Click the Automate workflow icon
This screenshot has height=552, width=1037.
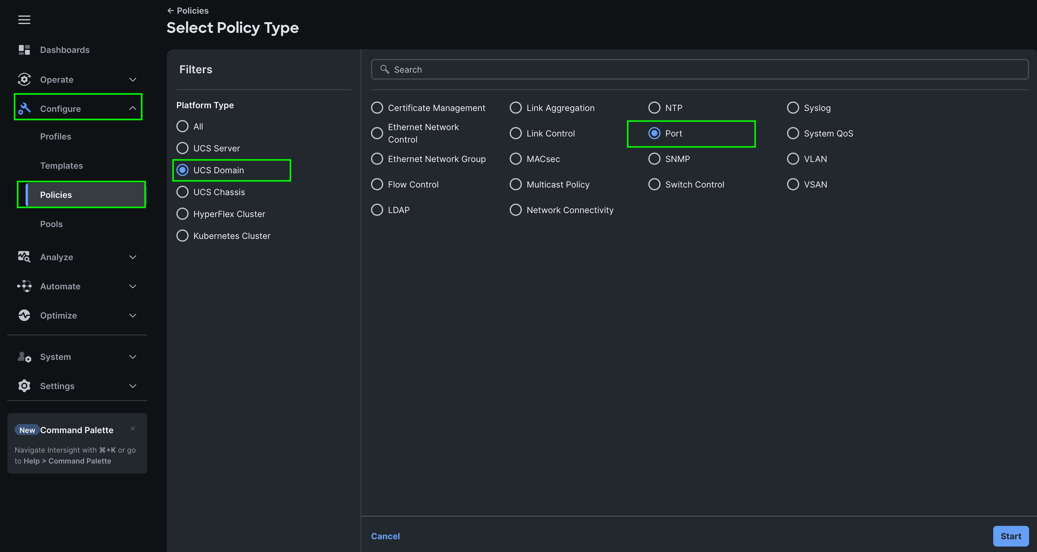24,286
